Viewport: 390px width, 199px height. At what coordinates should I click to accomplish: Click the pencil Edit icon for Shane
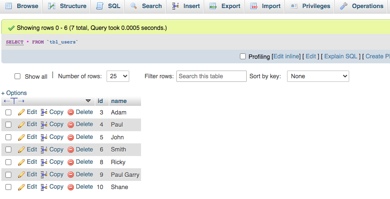point(21,187)
